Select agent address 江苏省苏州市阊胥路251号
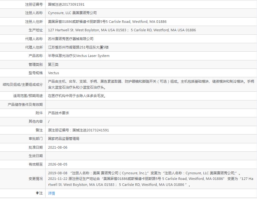This screenshot has height=199, width=257. click(x=78, y=47)
